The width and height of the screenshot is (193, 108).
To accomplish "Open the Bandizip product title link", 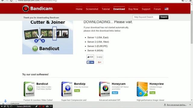I will pos(80,84).
